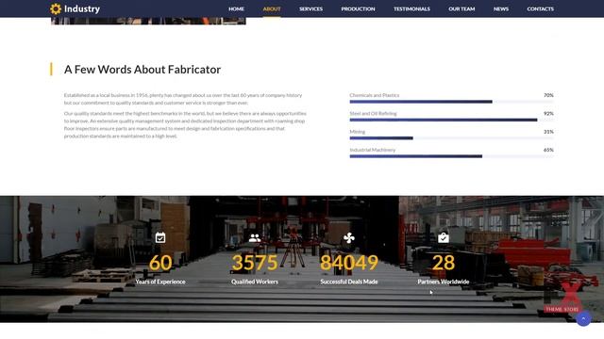Click the 70% value
Screen dimensions: 604x339
pos(548,95)
